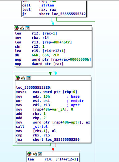The height and width of the screenshot is (162, 119).
Task: Click the pencil edit icon in the lea r14 block
Action: tap(35, 154)
